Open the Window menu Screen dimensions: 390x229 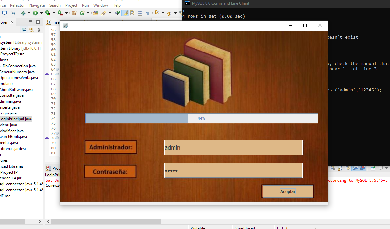point(100,5)
